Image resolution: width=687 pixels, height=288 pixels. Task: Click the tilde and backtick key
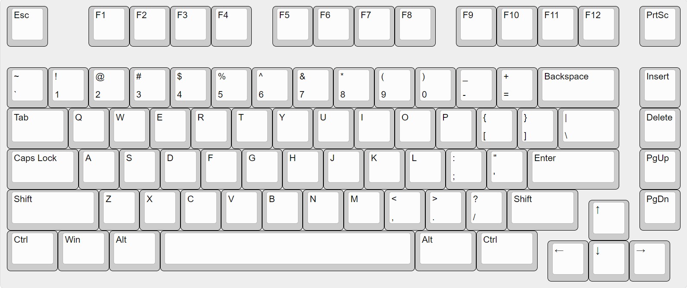(27, 88)
